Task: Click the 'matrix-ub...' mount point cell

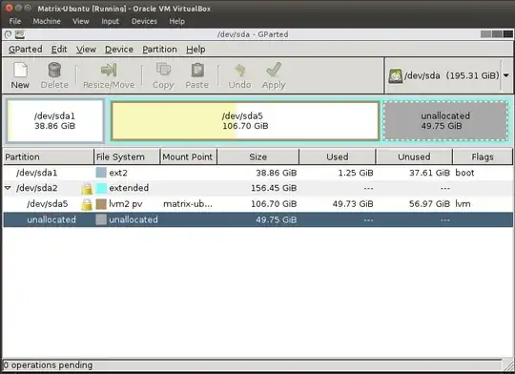Action: tap(188, 204)
